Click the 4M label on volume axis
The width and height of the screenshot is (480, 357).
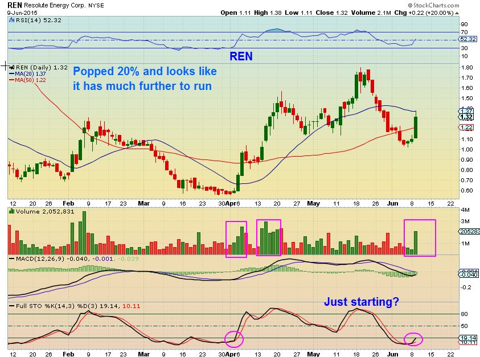click(465, 210)
